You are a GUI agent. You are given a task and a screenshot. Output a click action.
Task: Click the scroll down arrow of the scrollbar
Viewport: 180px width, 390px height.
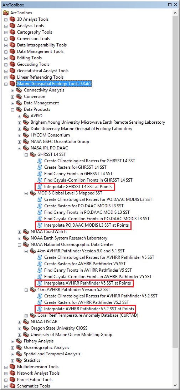click(175, 386)
